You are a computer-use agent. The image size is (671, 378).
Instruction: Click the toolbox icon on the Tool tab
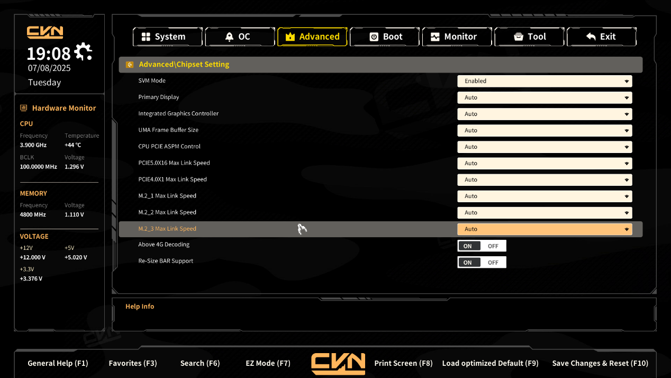pyautogui.click(x=519, y=37)
